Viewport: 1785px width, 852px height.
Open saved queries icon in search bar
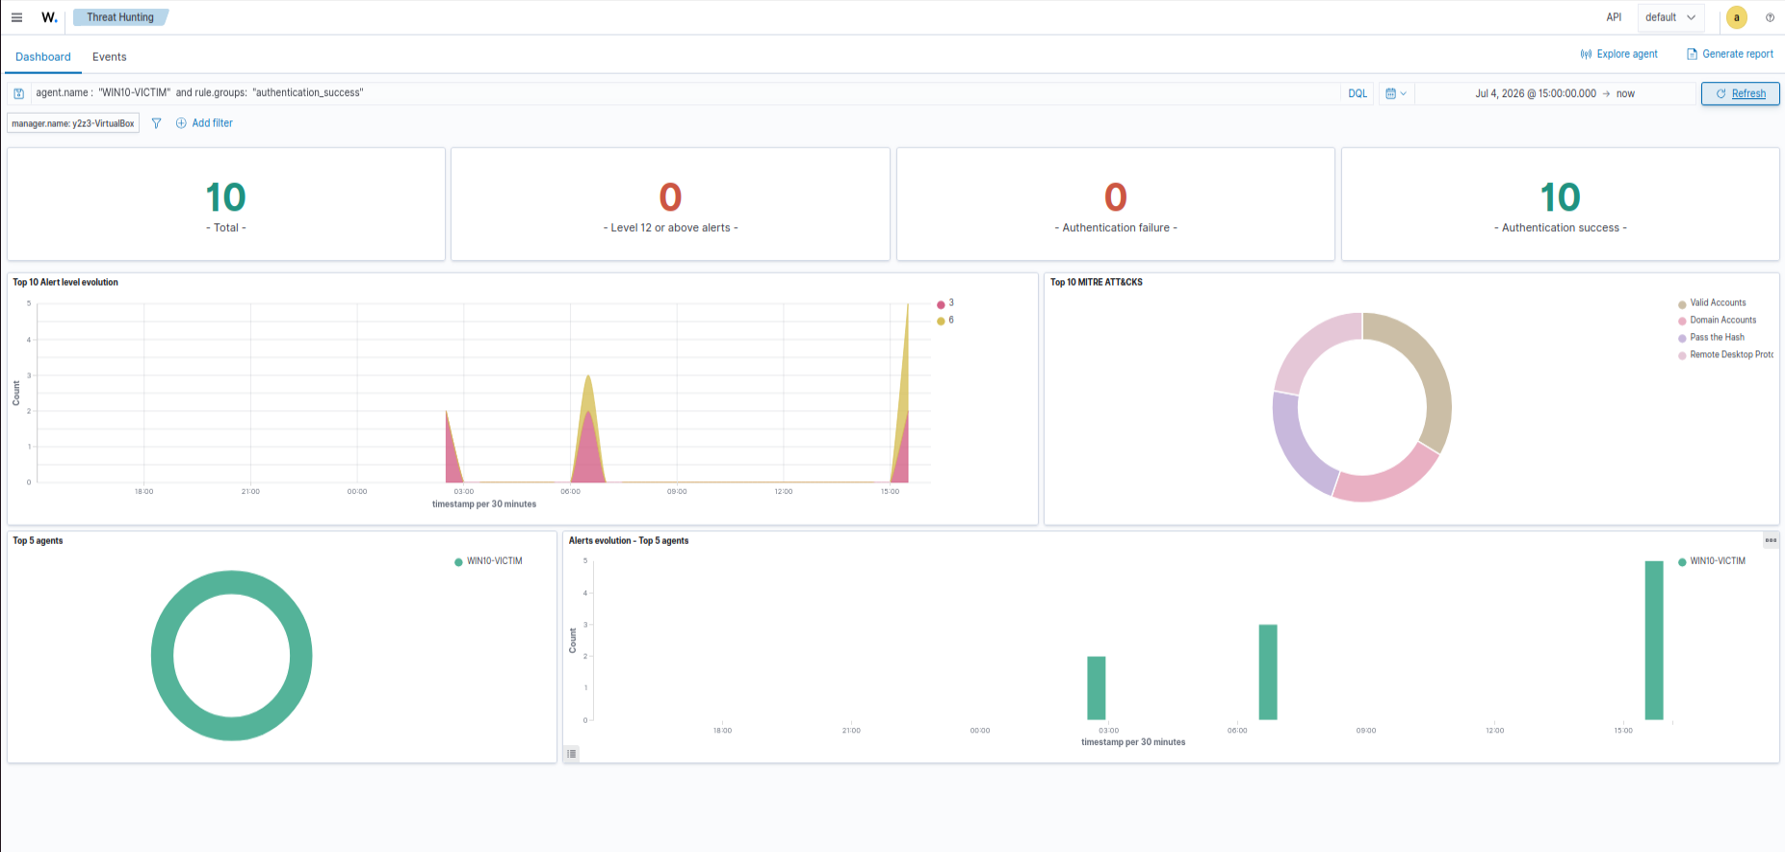click(x=18, y=93)
